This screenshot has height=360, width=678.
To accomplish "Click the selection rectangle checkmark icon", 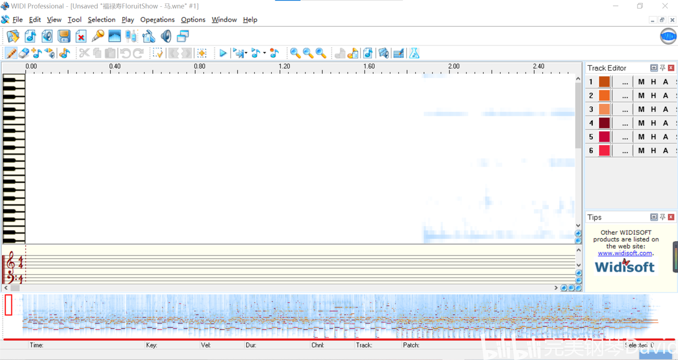I will pos(158,53).
